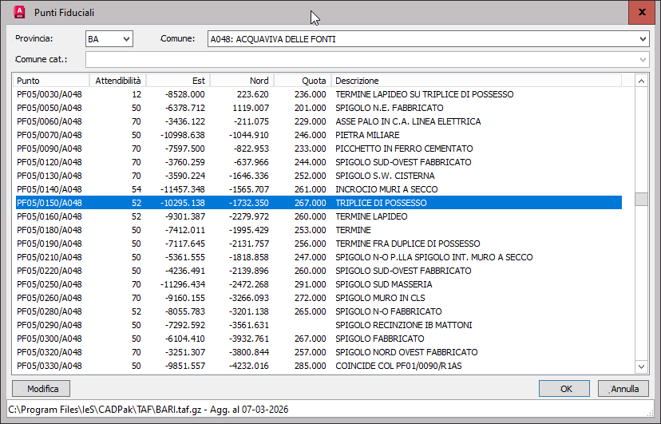661x424 pixels.
Task: Cancel with the Annulla button
Action: (x=623, y=389)
